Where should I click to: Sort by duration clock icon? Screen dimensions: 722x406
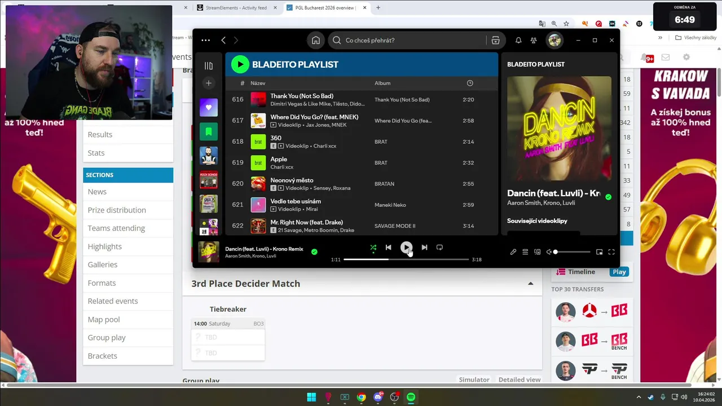470,83
